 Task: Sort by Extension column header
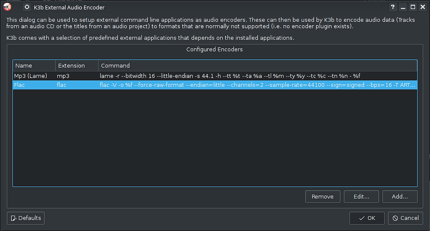[x=77, y=65]
